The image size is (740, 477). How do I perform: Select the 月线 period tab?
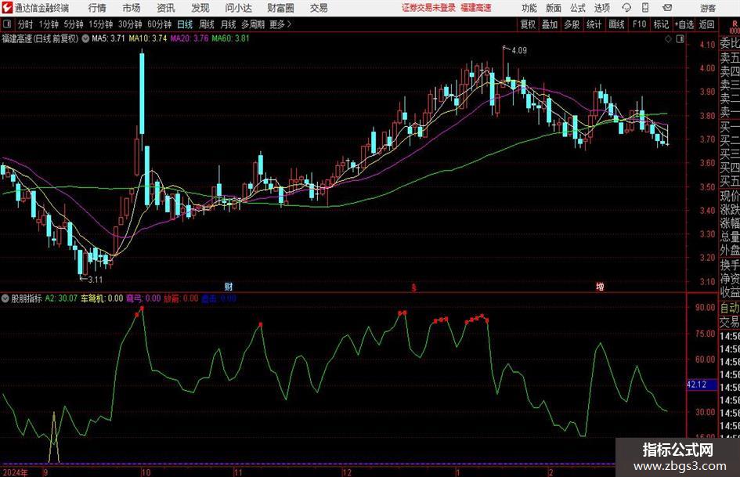pyautogui.click(x=228, y=24)
